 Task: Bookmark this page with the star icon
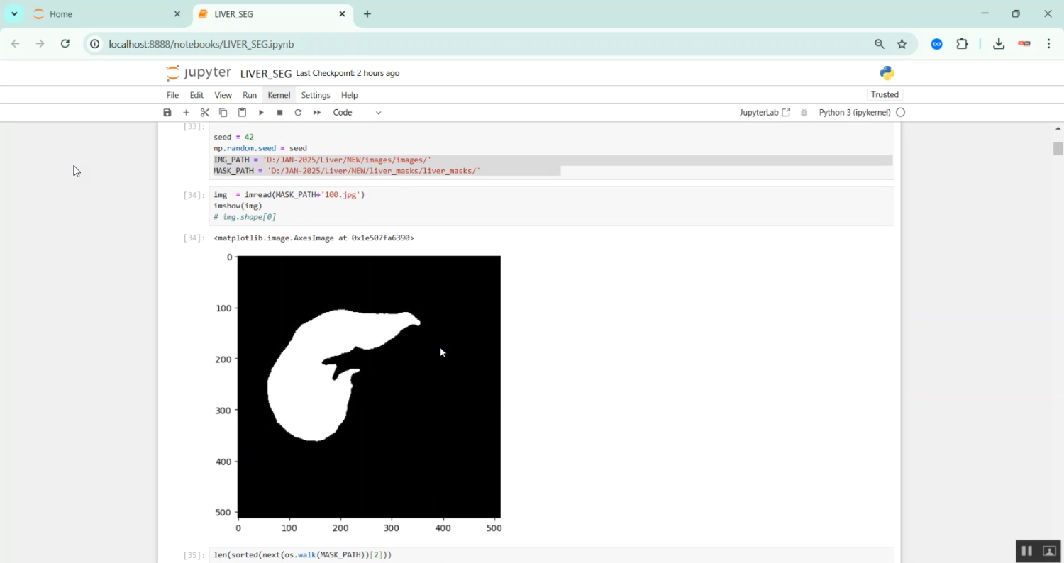[x=902, y=44]
